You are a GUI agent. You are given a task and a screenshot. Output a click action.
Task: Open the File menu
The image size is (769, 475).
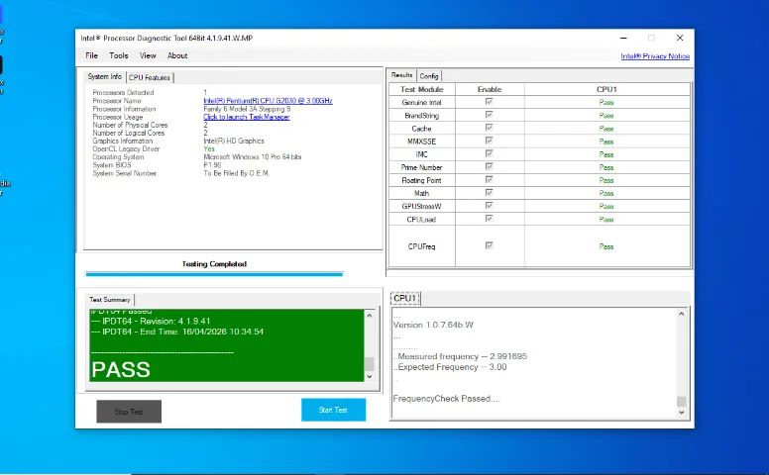[x=91, y=55]
